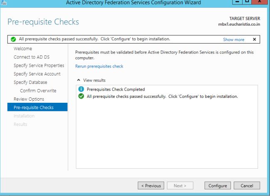Click the Configure button
Viewport: 270px width, 196px height.
pos(218,186)
